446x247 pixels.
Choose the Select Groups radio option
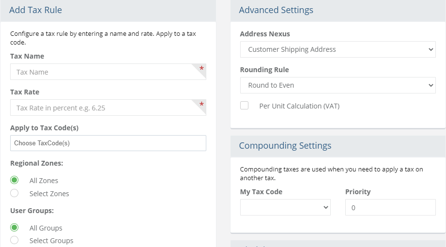[x=15, y=240]
